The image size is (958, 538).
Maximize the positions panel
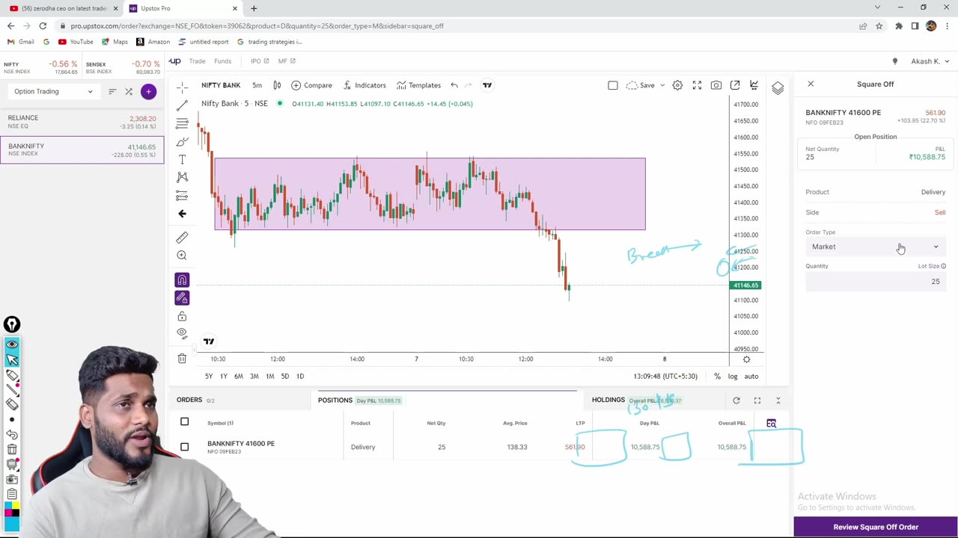click(757, 401)
